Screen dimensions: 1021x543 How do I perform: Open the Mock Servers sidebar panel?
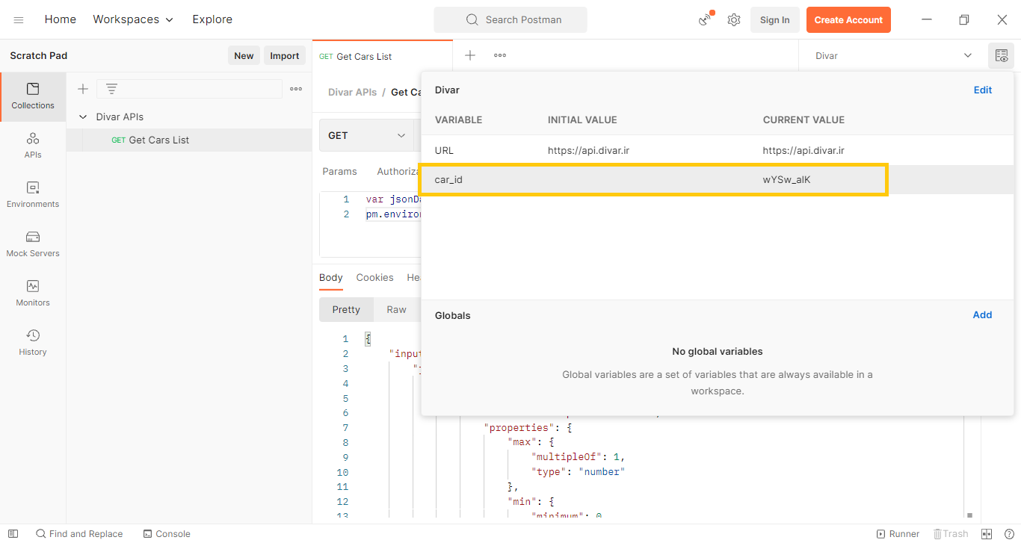33,244
